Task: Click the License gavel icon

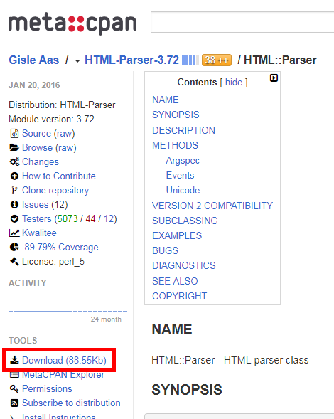Action: coord(14,261)
